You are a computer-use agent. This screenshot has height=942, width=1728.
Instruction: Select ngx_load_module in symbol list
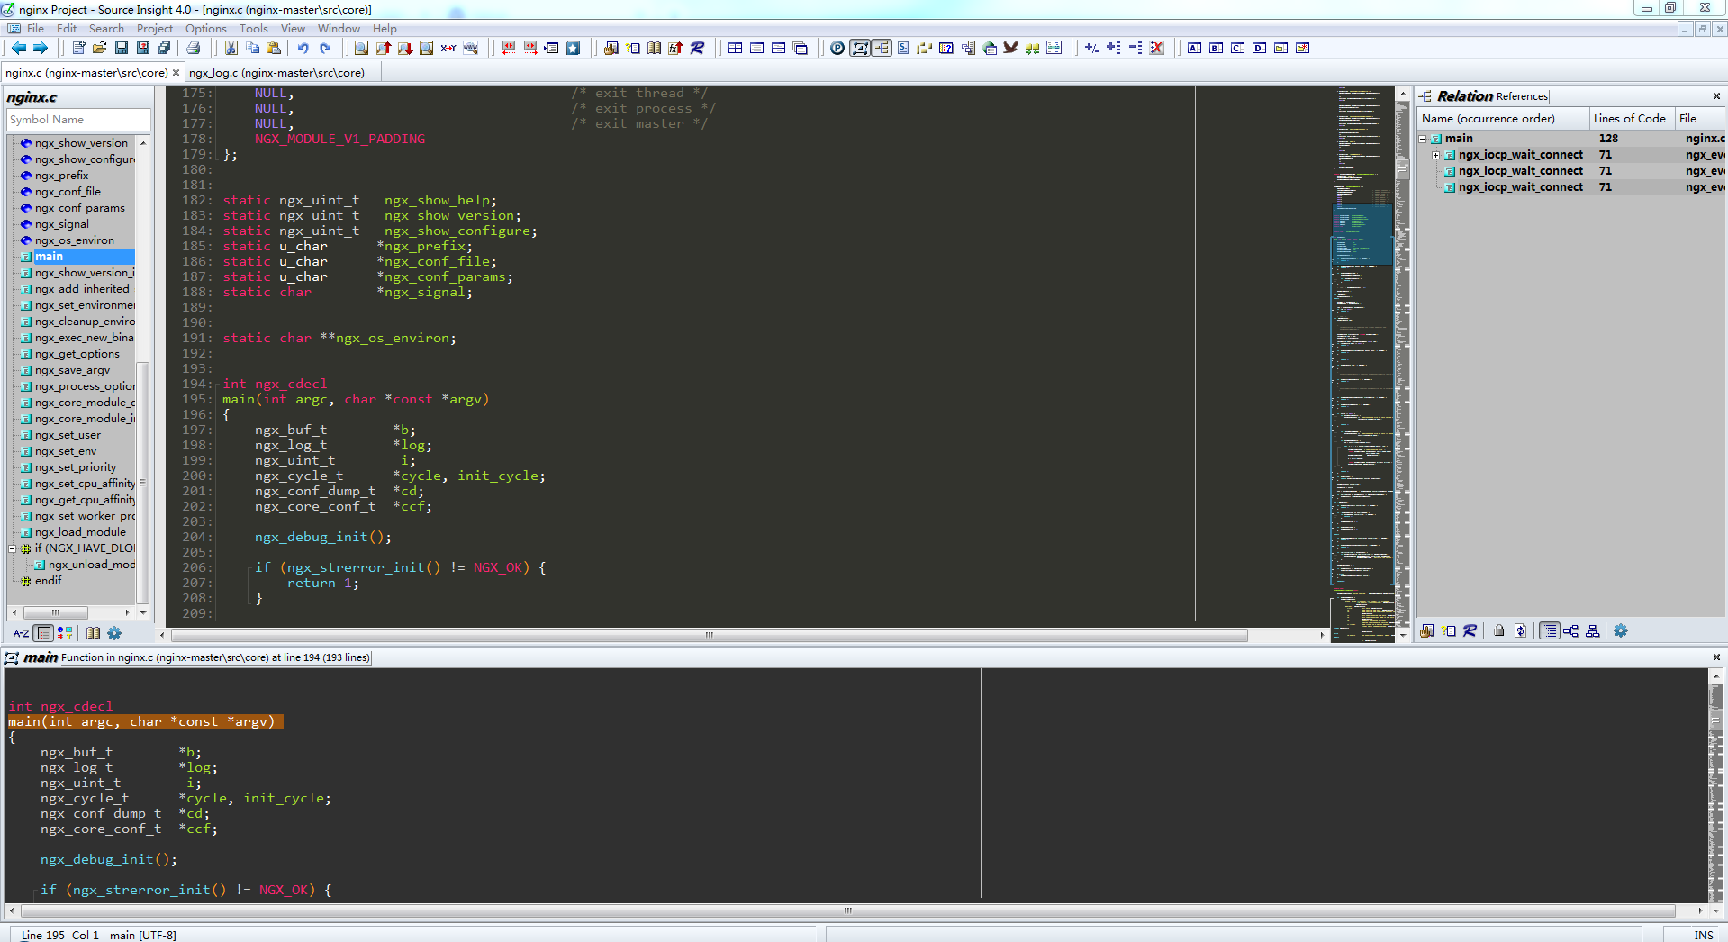[80, 532]
